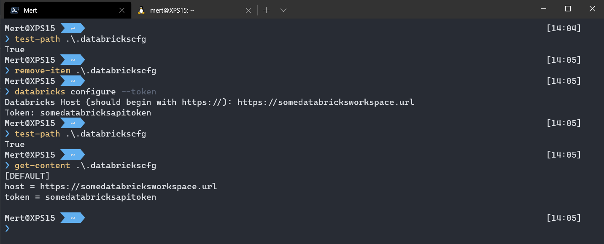Click the arrow glyph before the databricks command

click(x=7, y=91)
